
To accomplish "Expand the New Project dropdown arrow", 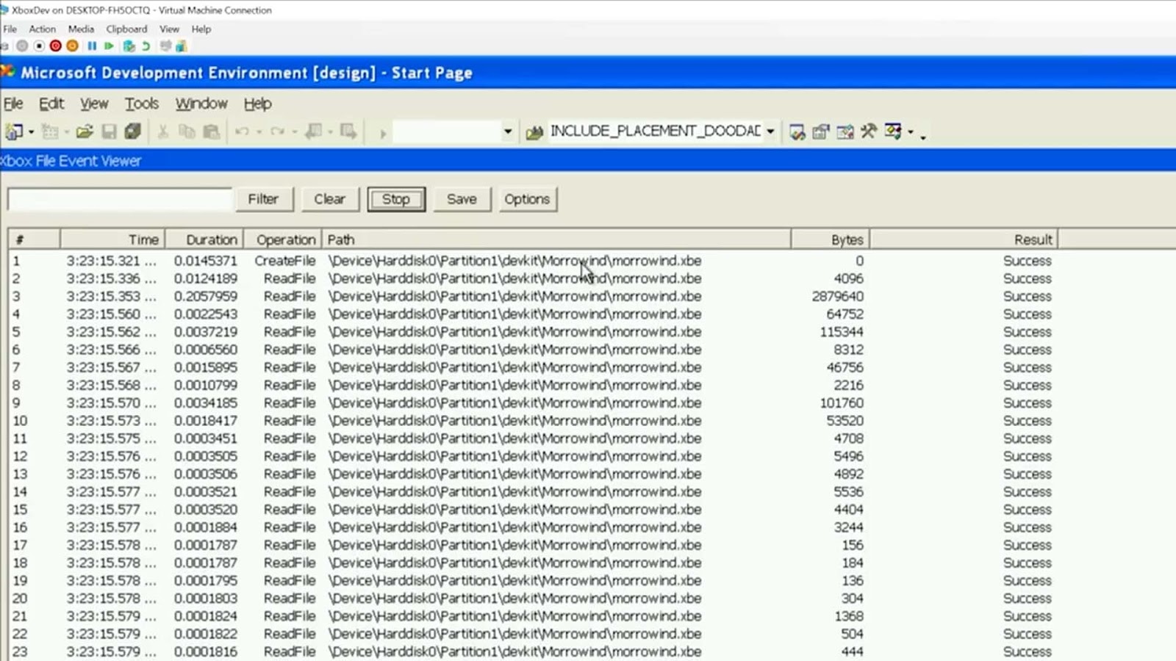I will 31,132.
